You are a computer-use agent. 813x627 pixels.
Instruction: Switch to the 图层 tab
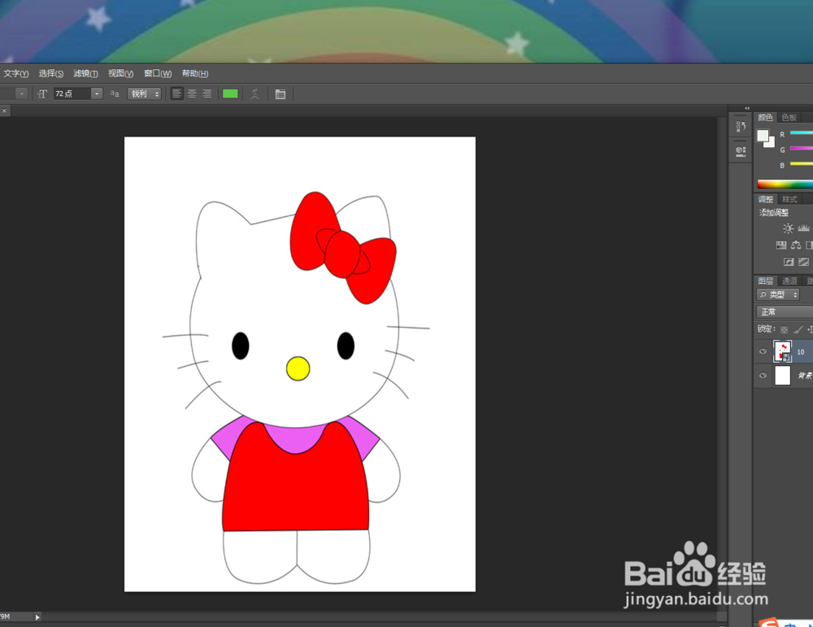pyautogui.click(x=765, y=281)
